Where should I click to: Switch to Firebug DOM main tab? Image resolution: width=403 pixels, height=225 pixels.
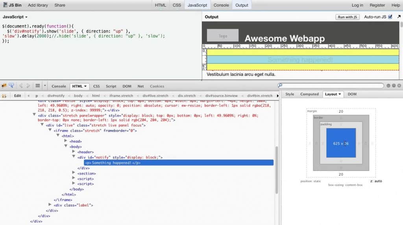(127, 86)
